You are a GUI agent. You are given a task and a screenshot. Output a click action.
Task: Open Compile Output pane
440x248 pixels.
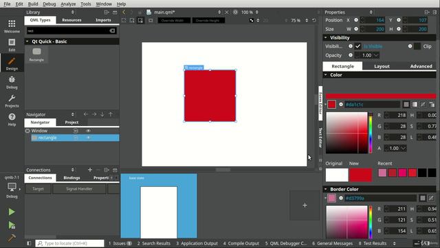coord(241,243)
